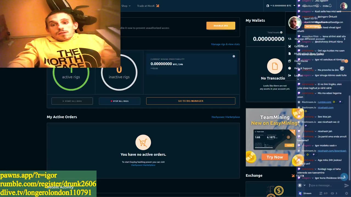Viewport: 351px width, 197px height.
Task: Expand dropdown beside maasikas1966 'mida' message
Action: (320, 6)
